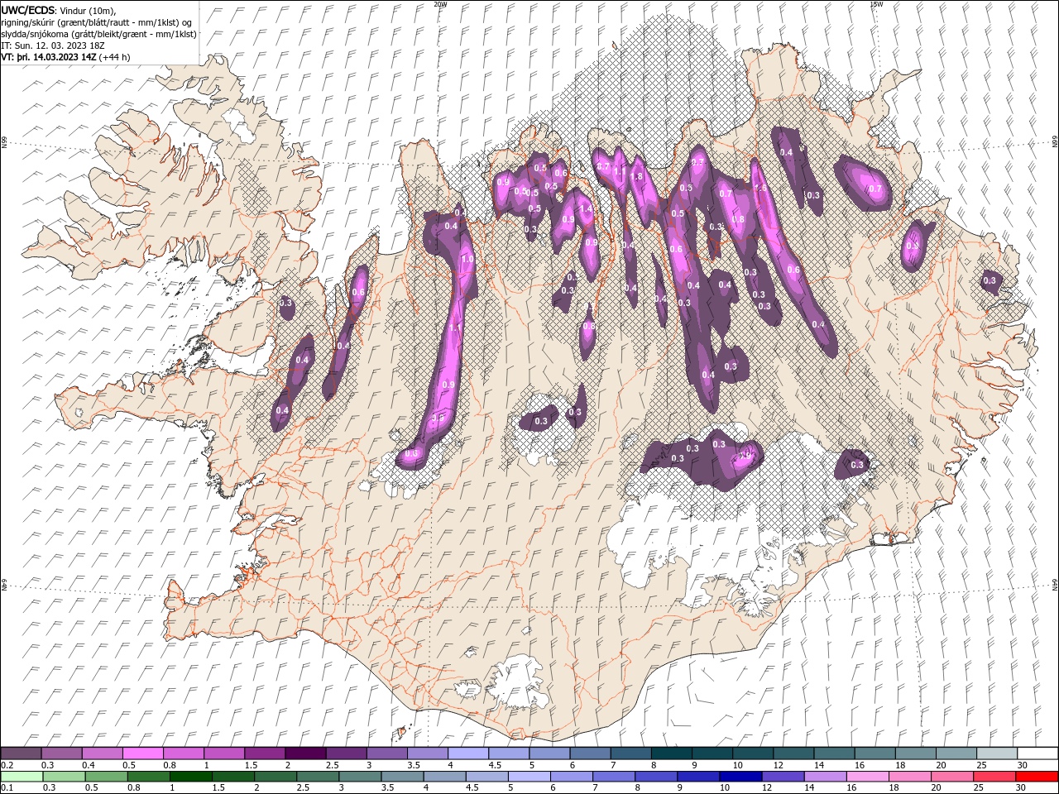Click the light pink swatch labeled 16 in lower legend

[867, 777]
